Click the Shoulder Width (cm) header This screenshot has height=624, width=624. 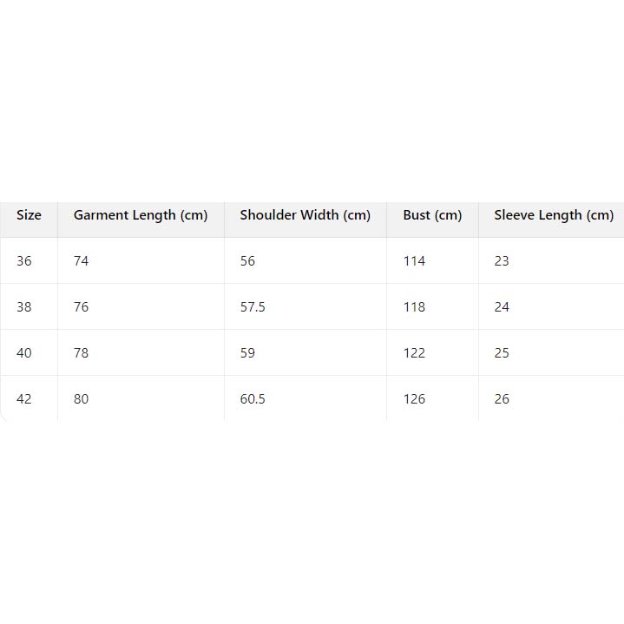coord(305,215)
